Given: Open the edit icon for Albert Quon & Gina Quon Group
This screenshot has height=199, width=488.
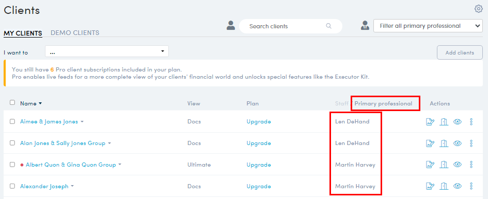Looking at the screenshot, I should tap(430, 165).
